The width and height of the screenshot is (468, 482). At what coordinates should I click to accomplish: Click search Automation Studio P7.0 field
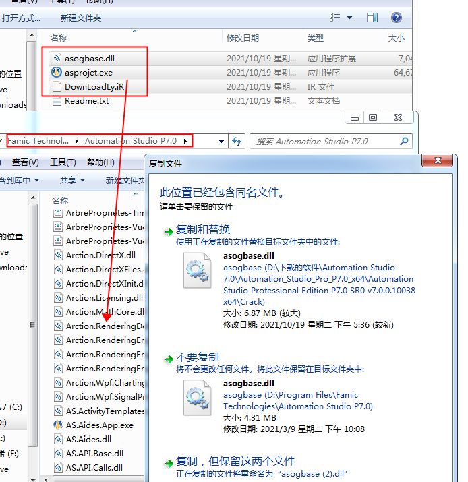coord(331,142)
